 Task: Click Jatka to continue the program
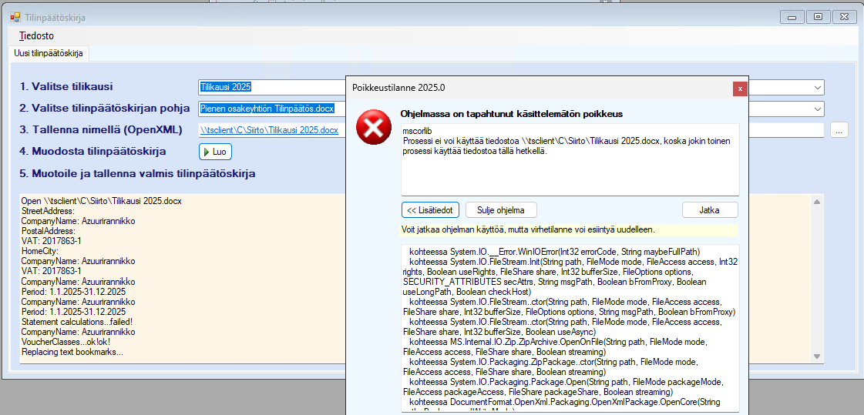pos(709,209)
